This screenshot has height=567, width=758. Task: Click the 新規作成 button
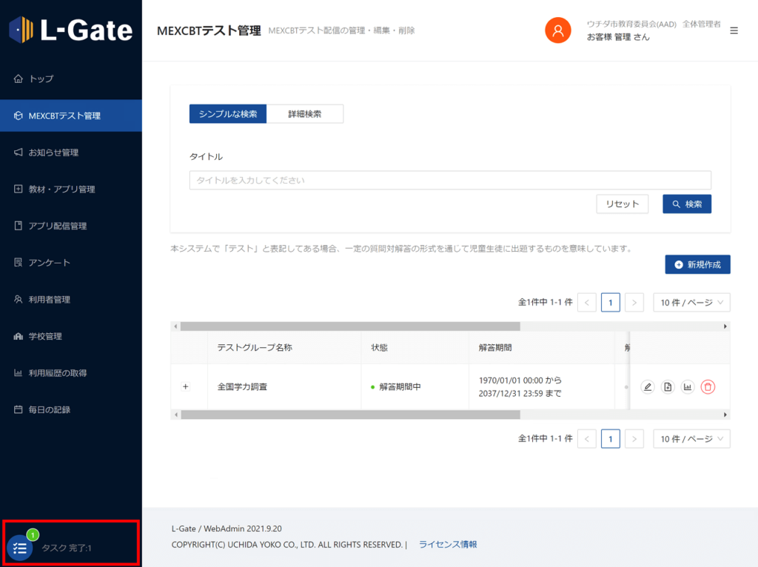pyautogui.click(x=697, y=264)
